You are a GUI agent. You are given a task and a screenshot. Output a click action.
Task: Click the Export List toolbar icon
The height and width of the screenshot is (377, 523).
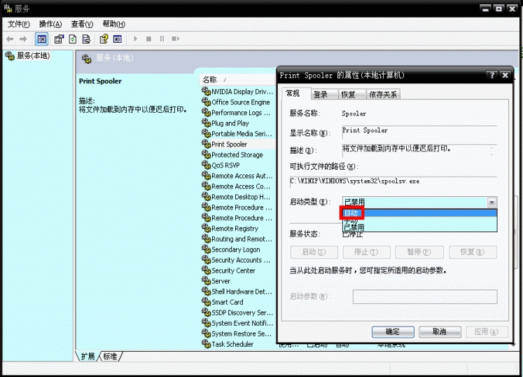tap(86, 39)
